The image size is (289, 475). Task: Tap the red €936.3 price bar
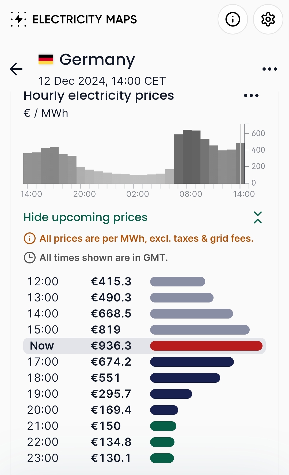click(206, 346)
